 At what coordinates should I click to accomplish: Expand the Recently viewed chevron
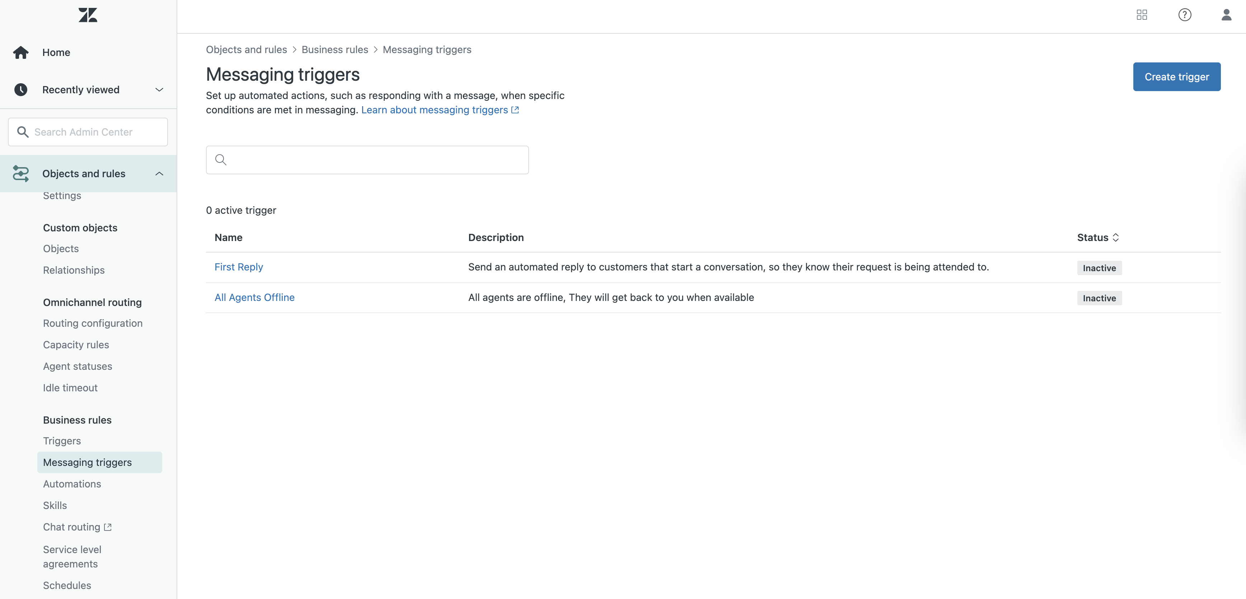click(x=159, y=90)
